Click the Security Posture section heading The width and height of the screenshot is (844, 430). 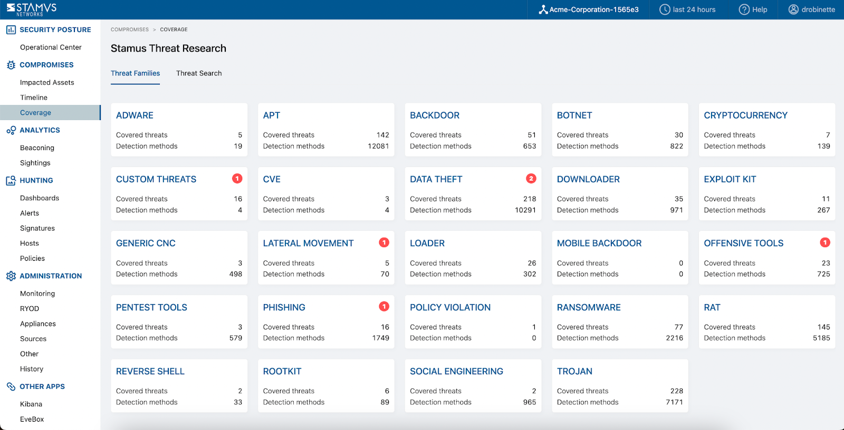click(55, 30)
